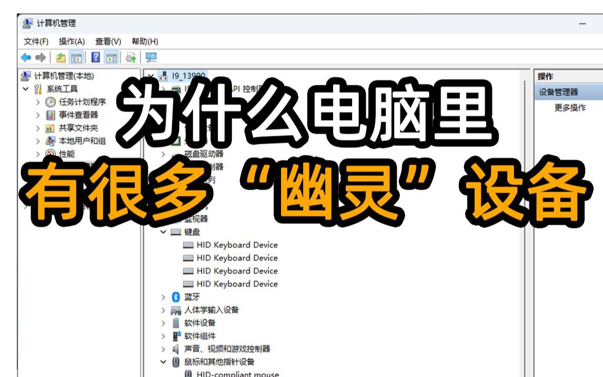This screenshot has width=603, height=377.
Task: Collapse the 键盘 category
Action: point(164,232)
